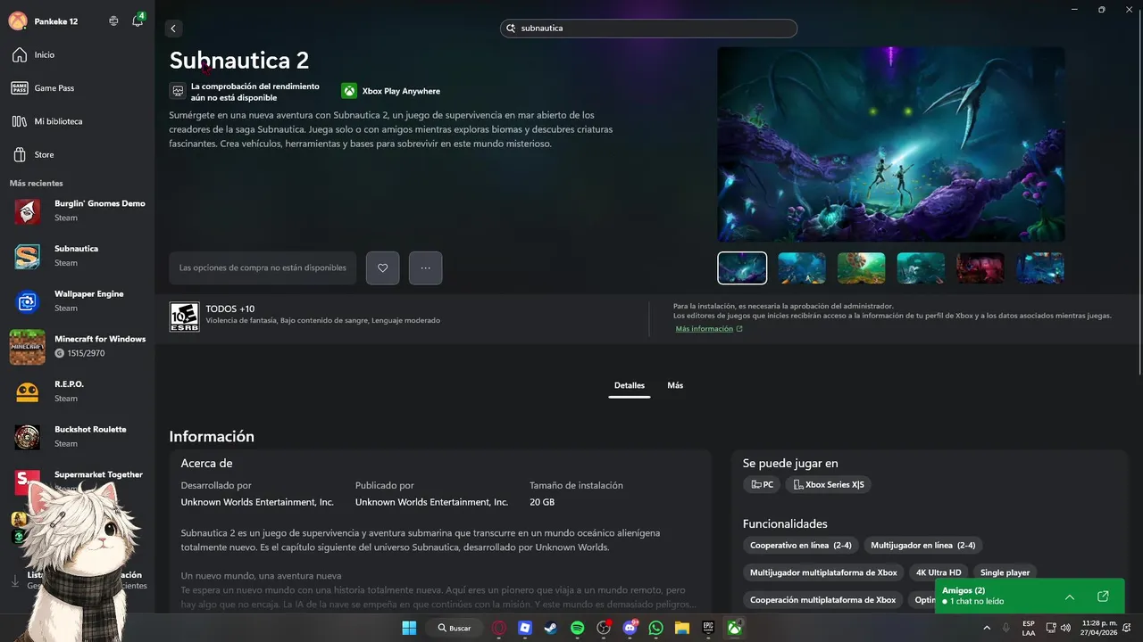The height and width of the screenshot is (642, 1143).
Task: Click the 4K Ultra HD tag
Action: coord(939,572)
